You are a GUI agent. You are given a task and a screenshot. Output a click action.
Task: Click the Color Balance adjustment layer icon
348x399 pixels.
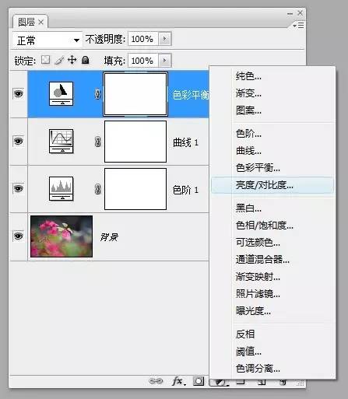[x=62, y=93]
